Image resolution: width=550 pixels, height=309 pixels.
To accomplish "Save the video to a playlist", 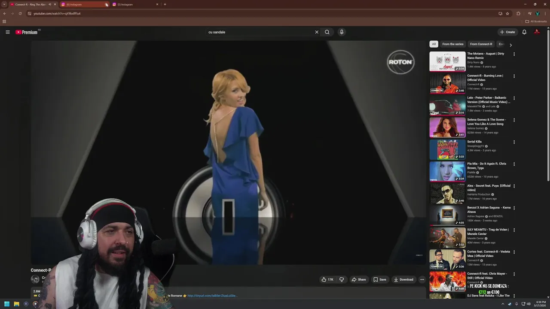I will pos(379,279).
